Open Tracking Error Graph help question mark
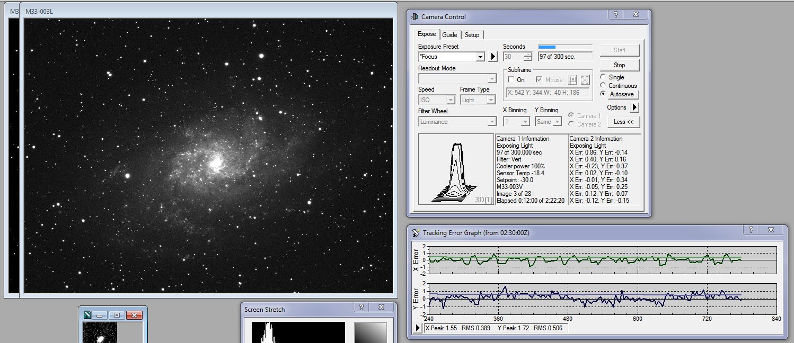 [752, 230]
